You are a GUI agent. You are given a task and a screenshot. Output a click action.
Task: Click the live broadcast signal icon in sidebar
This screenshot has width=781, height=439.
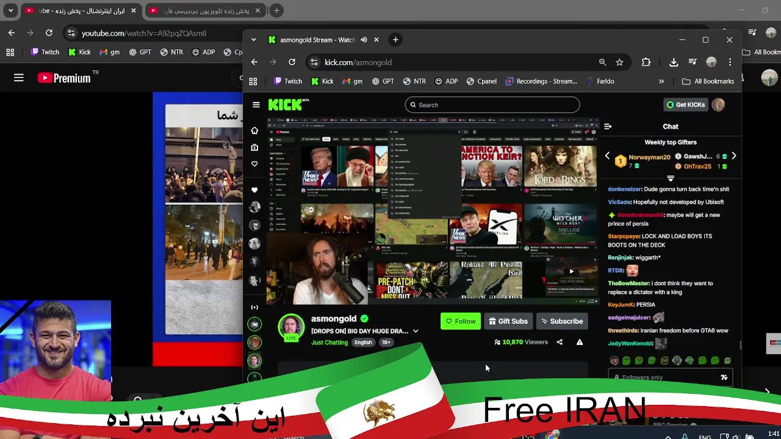[254, 307]
